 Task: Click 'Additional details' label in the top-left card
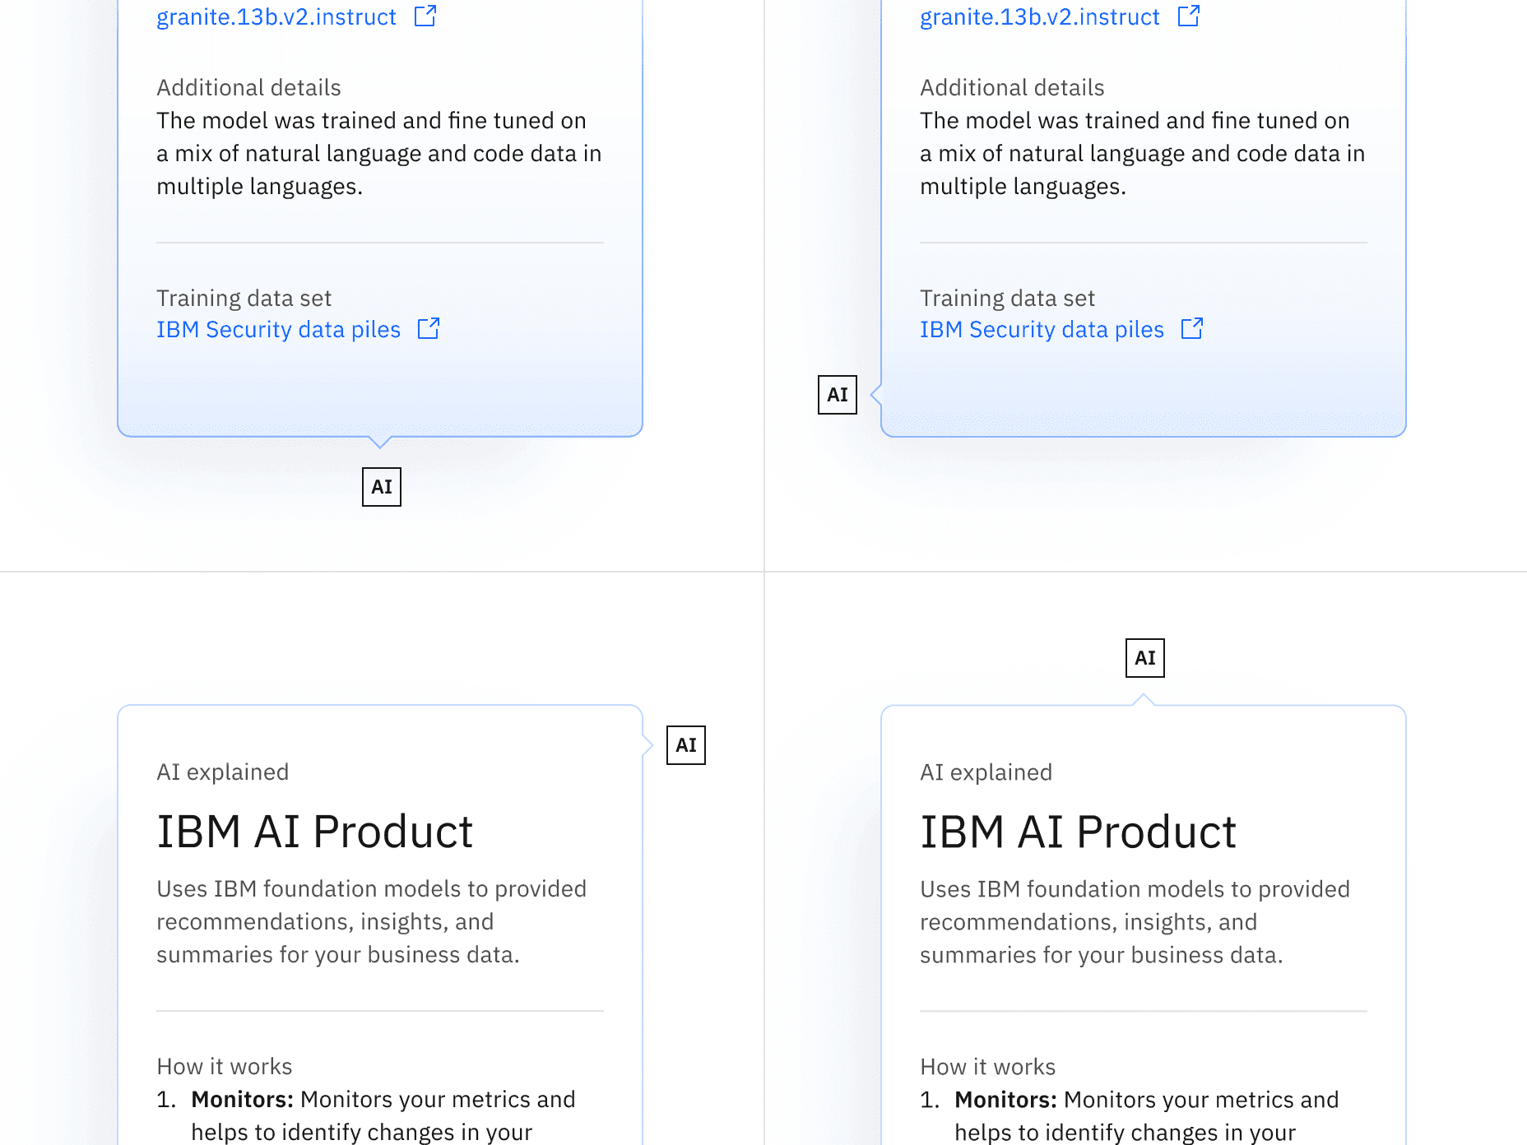click(248, 87)
